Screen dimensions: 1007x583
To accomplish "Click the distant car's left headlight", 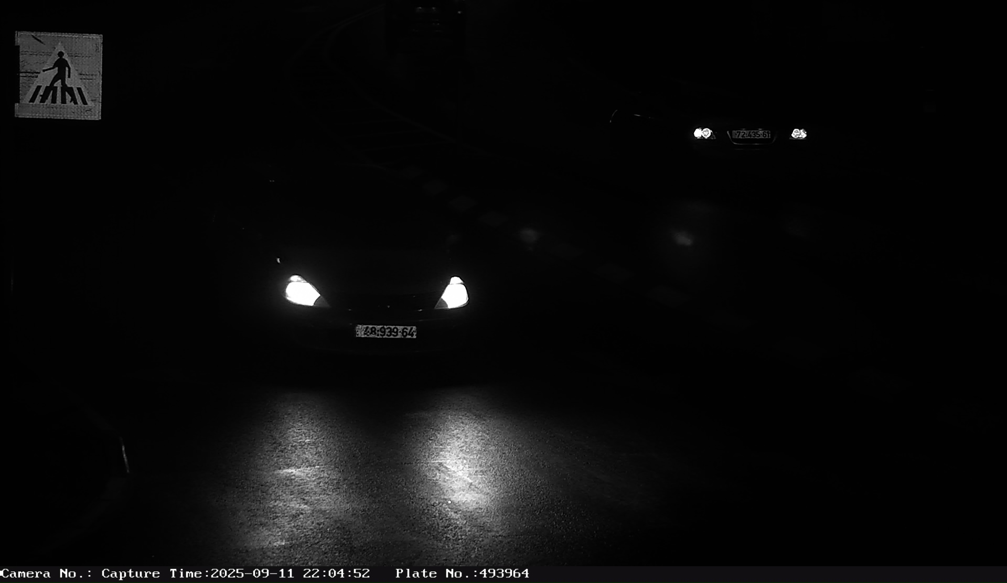I will click(703, 133).
